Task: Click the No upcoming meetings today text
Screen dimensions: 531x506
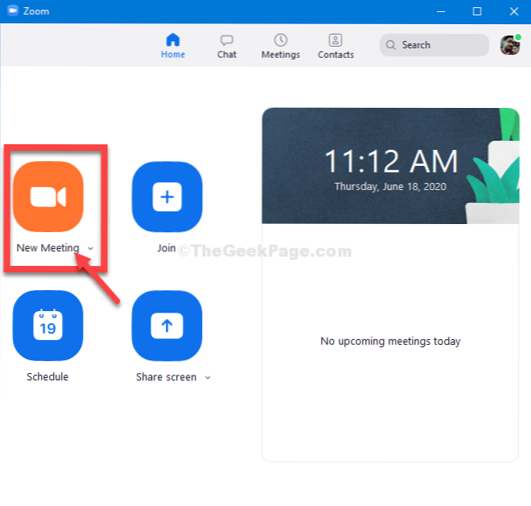Action: tap(390, 342)
